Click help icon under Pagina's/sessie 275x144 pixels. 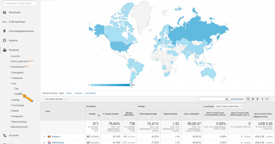click(x=170, y=116)
